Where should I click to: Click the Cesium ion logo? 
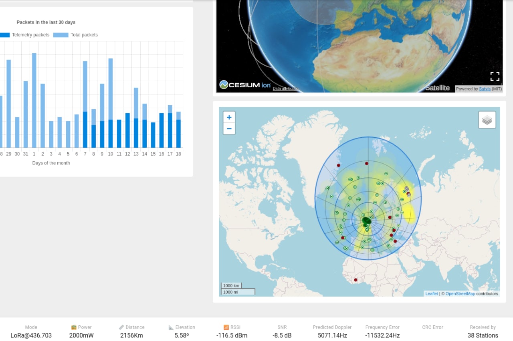[x=245, y=85]
